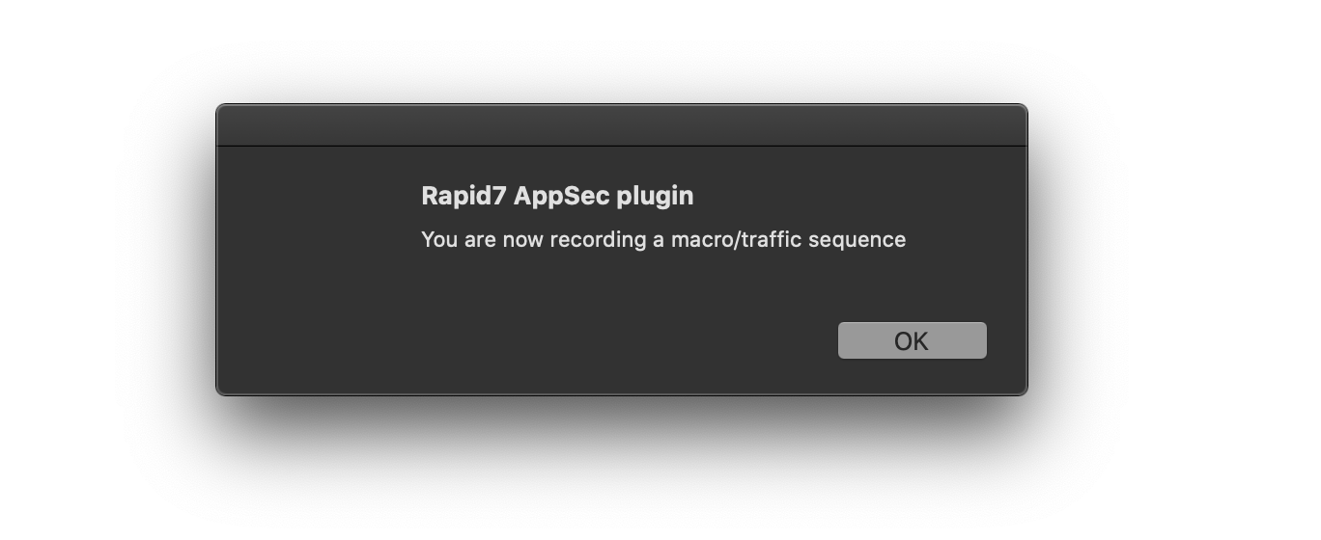Click the empty dialog area left of OK
This screenshot has width=1321, height=540.
click(579, 340)
